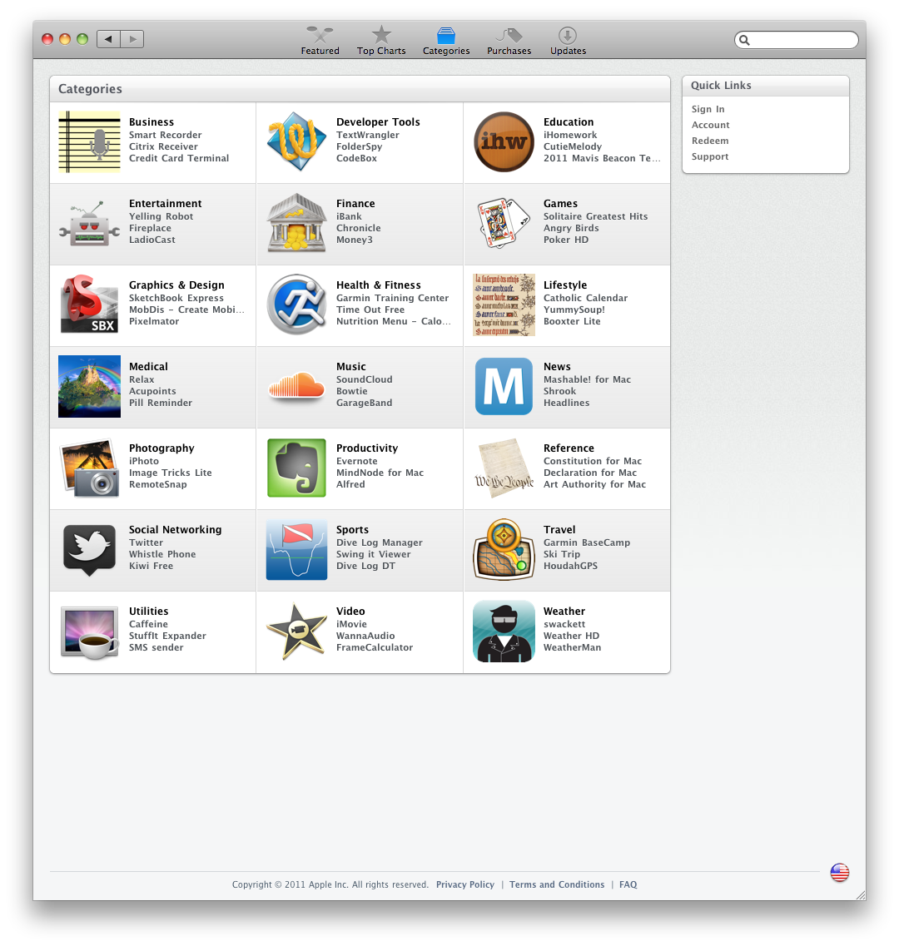Click the Games playing cards icon
This screenshot has width=899, height=946.
(x=504, y=224)
